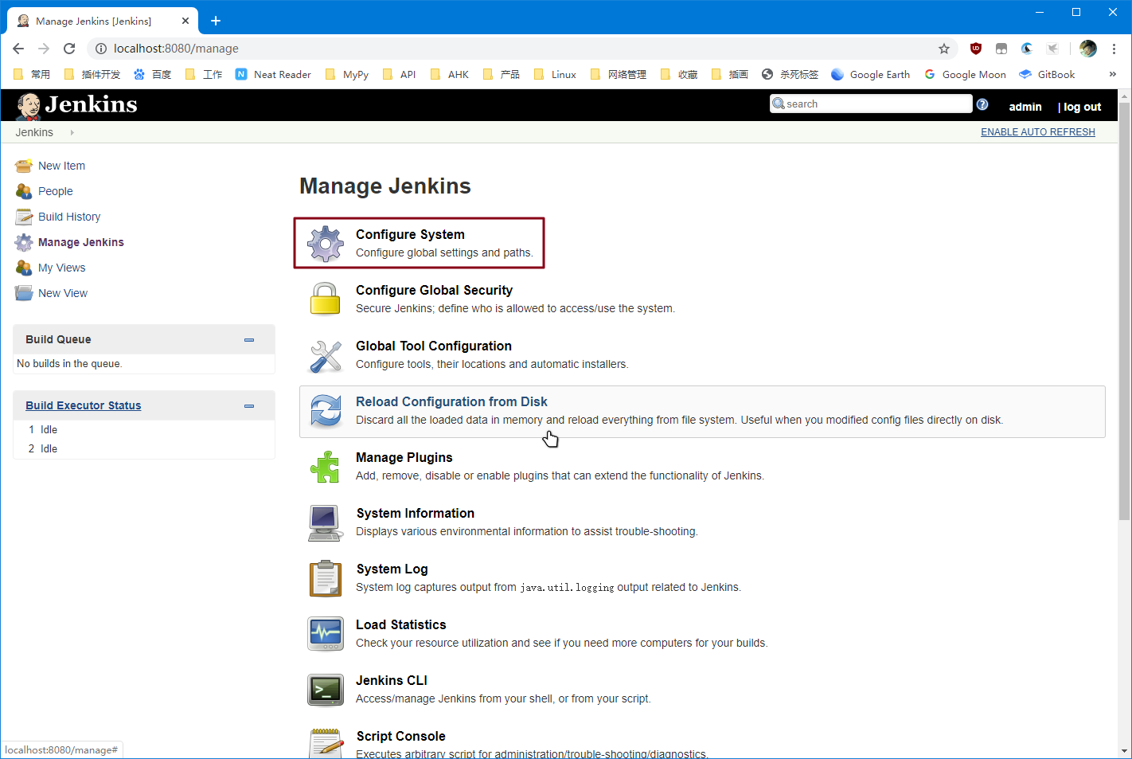The height and width of the screenshot is (759, 1132).
Task: Click the New View folder icon
Action: [24, 293]
